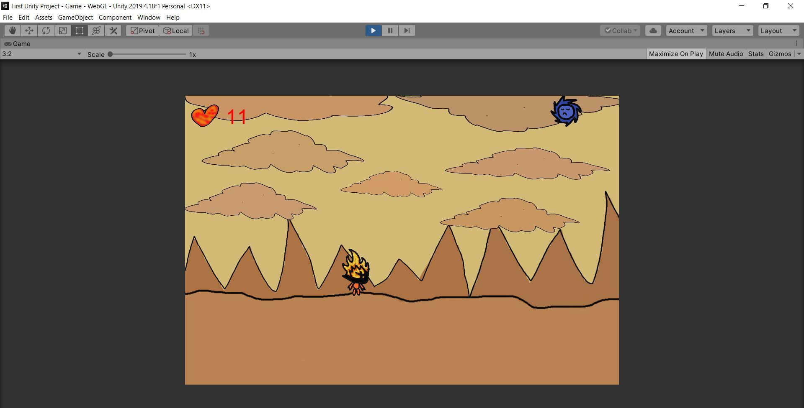Click the Scale slider handle

coord(110,54)
